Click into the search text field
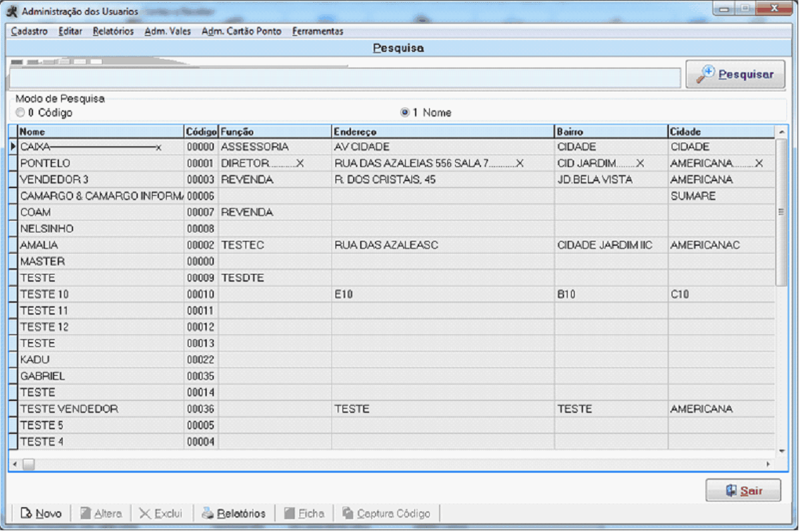Screen dimensions: 799x531 click(x=345, y=77)
